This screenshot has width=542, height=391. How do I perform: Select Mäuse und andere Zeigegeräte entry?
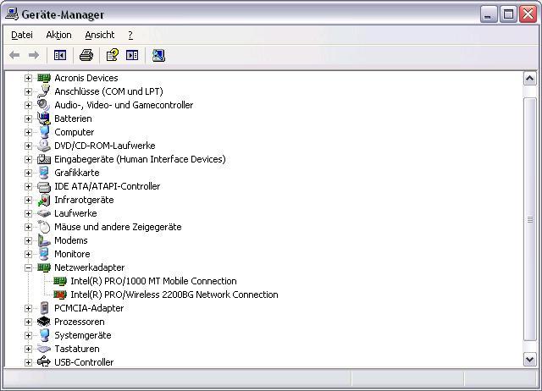(118, 227)
